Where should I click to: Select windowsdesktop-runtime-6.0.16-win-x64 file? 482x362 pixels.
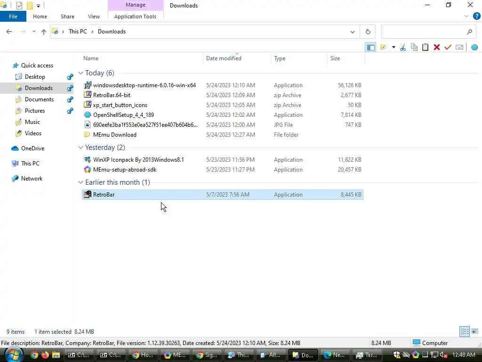tap(223, 85)
